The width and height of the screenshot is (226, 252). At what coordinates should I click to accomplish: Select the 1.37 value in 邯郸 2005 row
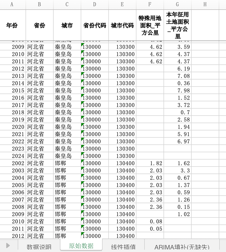click(178, 185)
